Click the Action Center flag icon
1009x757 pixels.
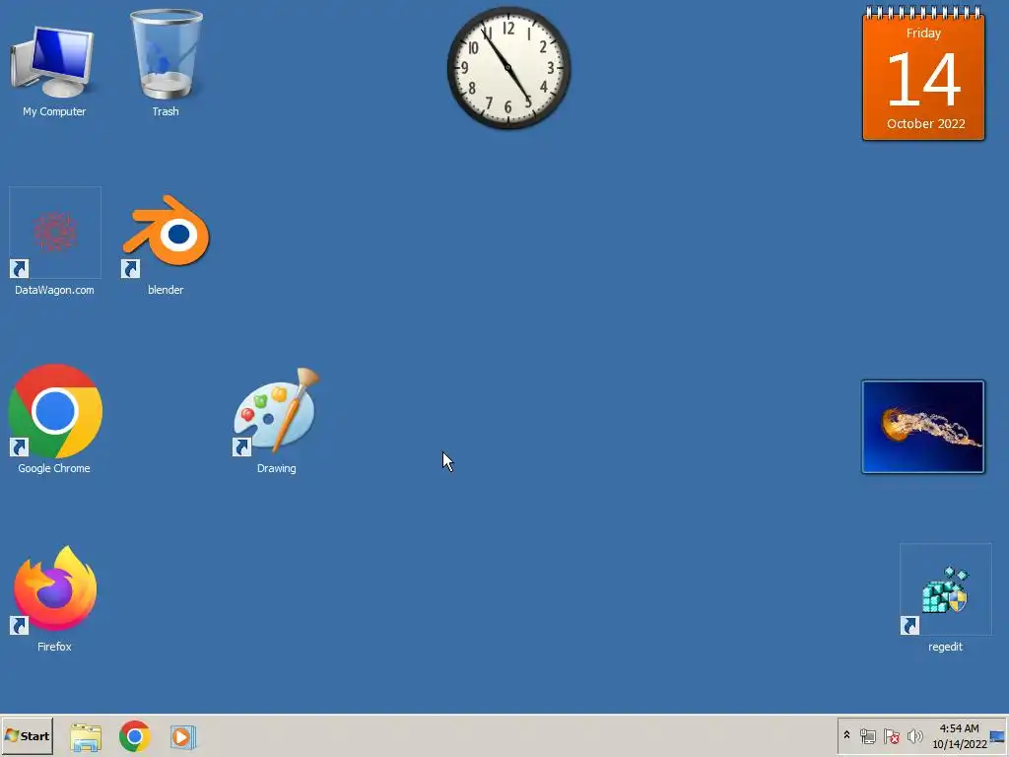(891, 735)
